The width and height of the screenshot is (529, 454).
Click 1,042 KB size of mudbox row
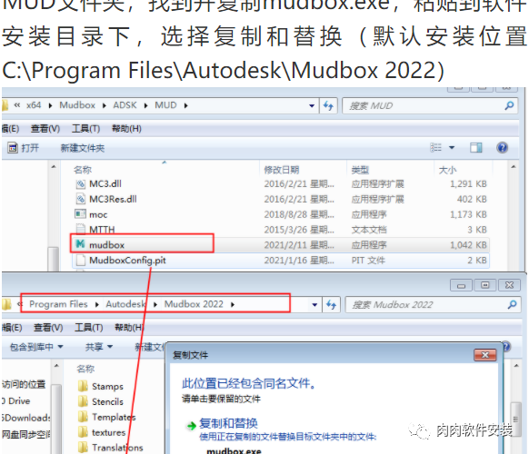coord(468,245)
